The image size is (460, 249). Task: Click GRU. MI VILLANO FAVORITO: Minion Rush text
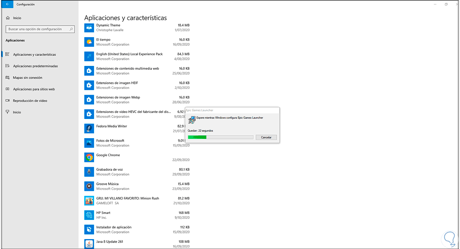pos(128,198)
